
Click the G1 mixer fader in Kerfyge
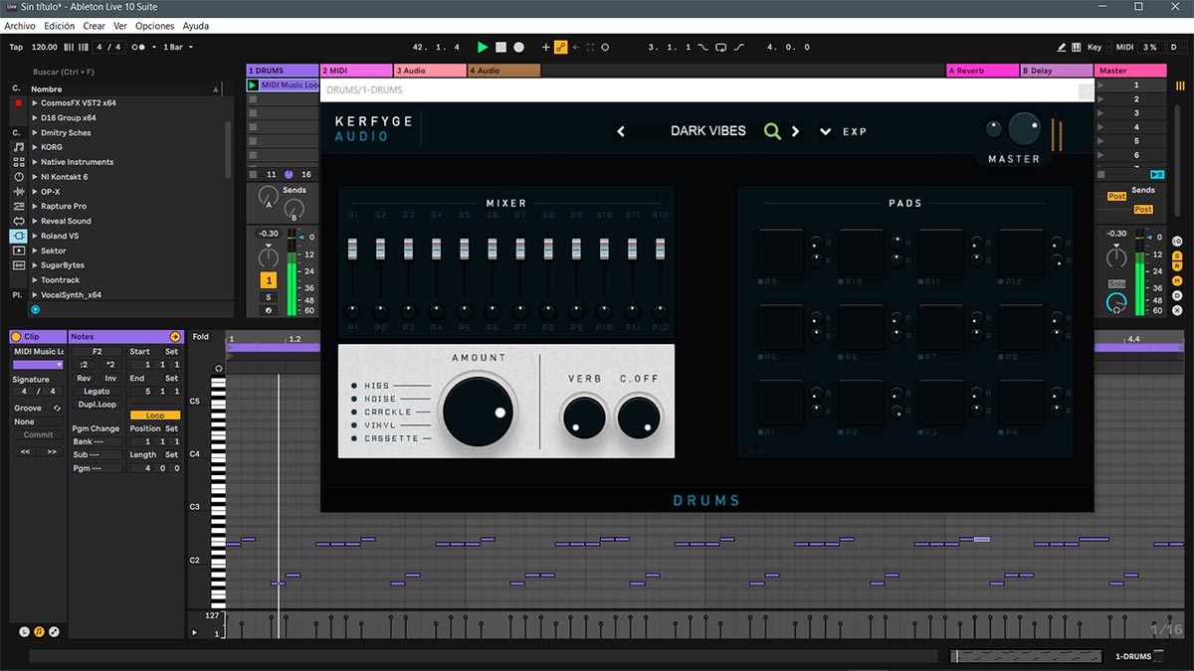(352, 249)
